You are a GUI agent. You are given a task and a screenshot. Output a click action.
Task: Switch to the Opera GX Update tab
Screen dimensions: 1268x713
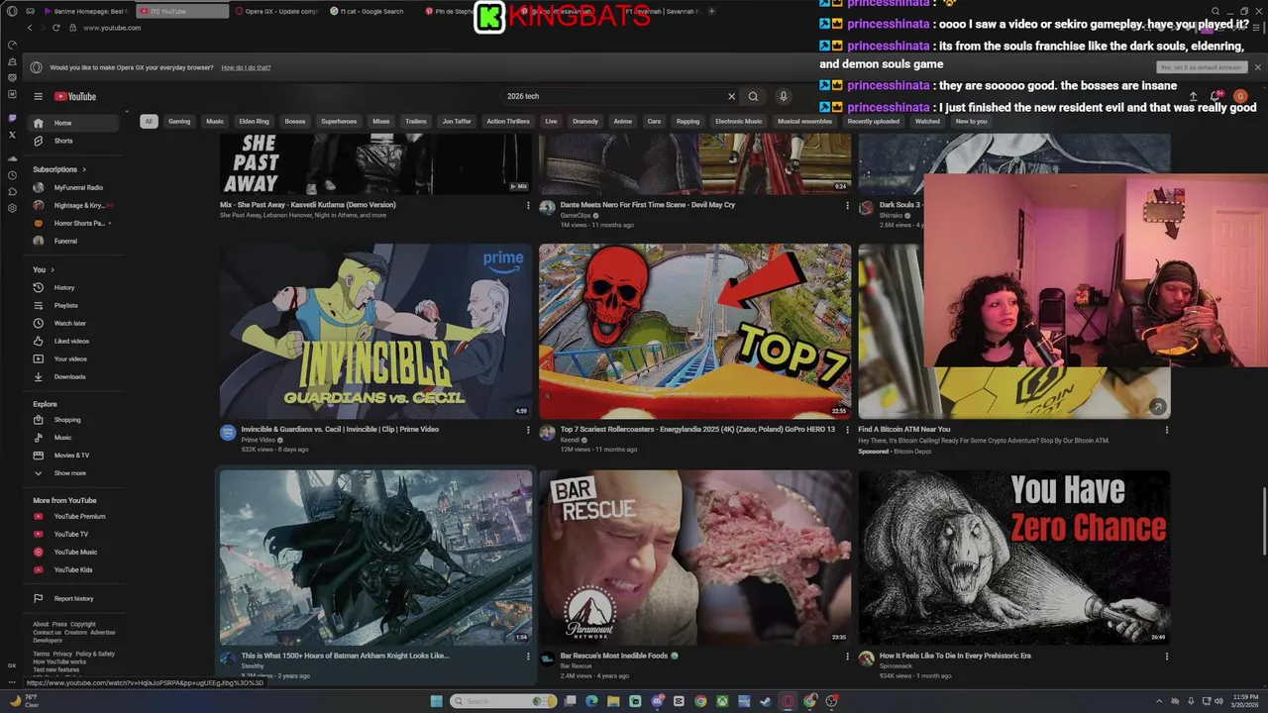[x=277, y=11]
